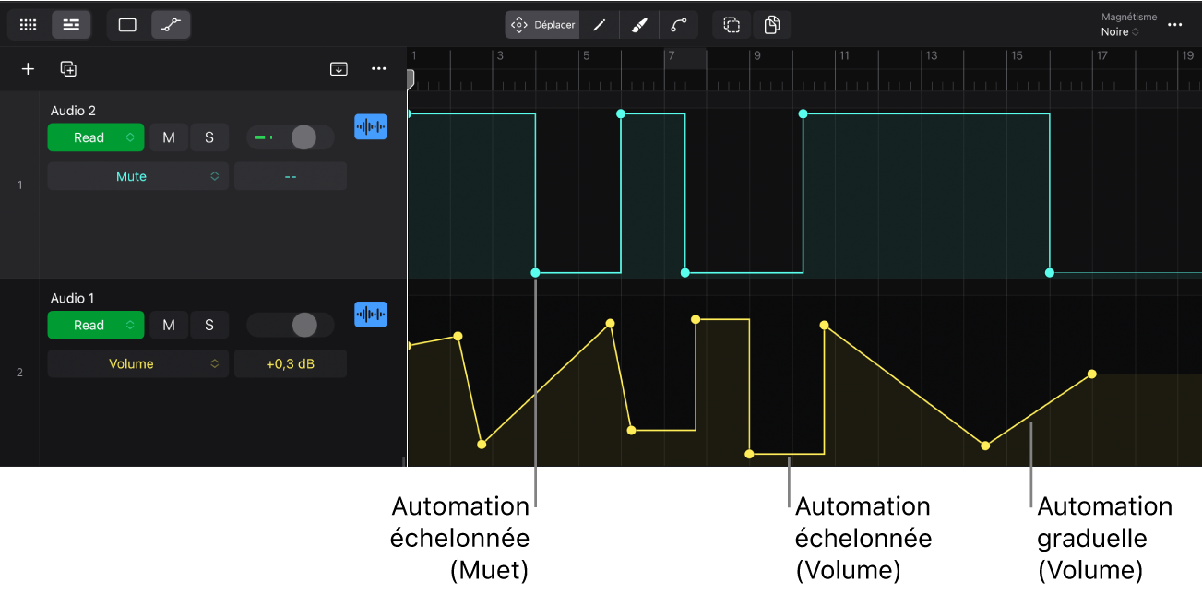The width and height of the screenshot is (1202, 594).
Task: Open the track header more options menu
Action: tap(378, 69)
